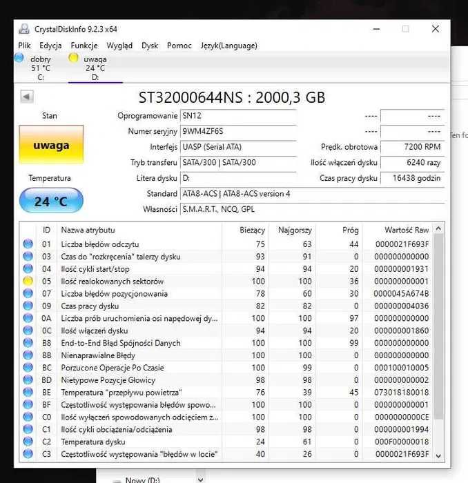Click the Własności field S.M.A.R.T., NCQ, GPL
This screenshot has width=468, height=483.
(312, 209)
